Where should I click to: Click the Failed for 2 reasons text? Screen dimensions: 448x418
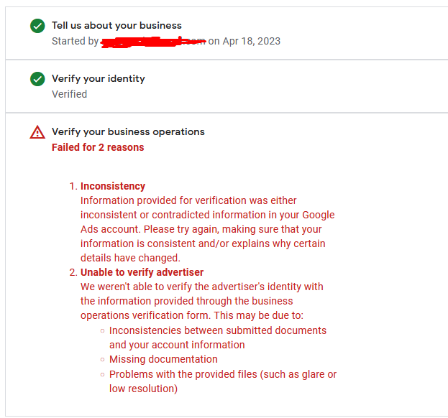(x=98, y=148)
